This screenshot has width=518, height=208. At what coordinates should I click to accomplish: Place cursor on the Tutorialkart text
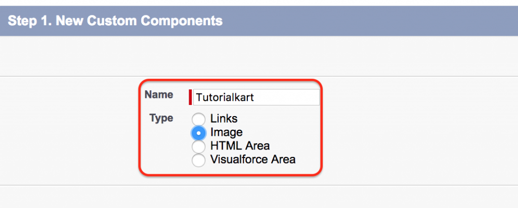[225, 97]
